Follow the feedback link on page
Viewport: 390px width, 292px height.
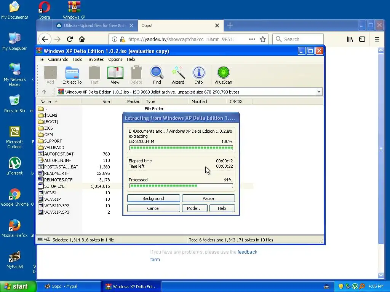(247, 252)
